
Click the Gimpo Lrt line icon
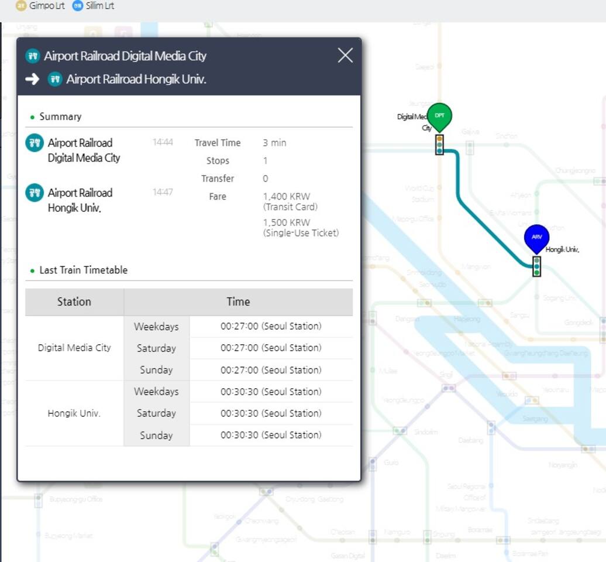pyautogui.click(x=21, y=6)
